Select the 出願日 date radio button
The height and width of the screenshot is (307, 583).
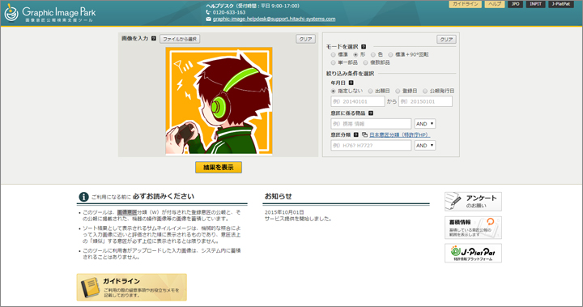click(370, 91)
